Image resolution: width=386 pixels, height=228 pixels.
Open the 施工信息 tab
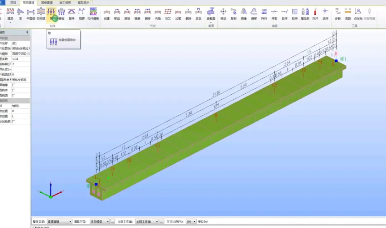point(65,3)
